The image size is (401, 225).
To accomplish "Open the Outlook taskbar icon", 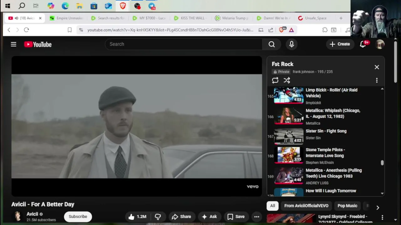I will [108, 6].
